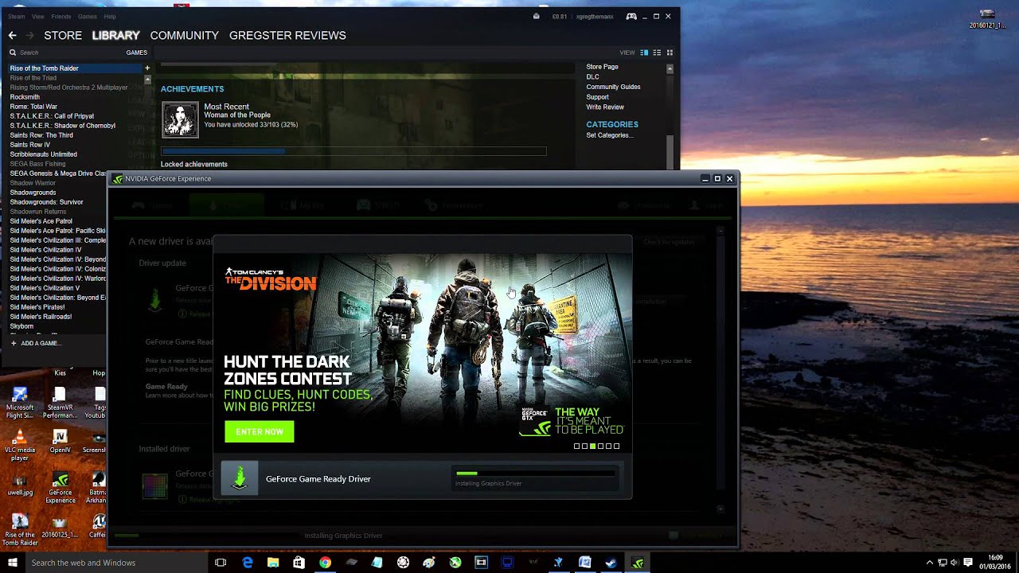This screenshot has width=1019, height=573.
Task: Switch Steam library to detail view
Action: coord(644,53)
